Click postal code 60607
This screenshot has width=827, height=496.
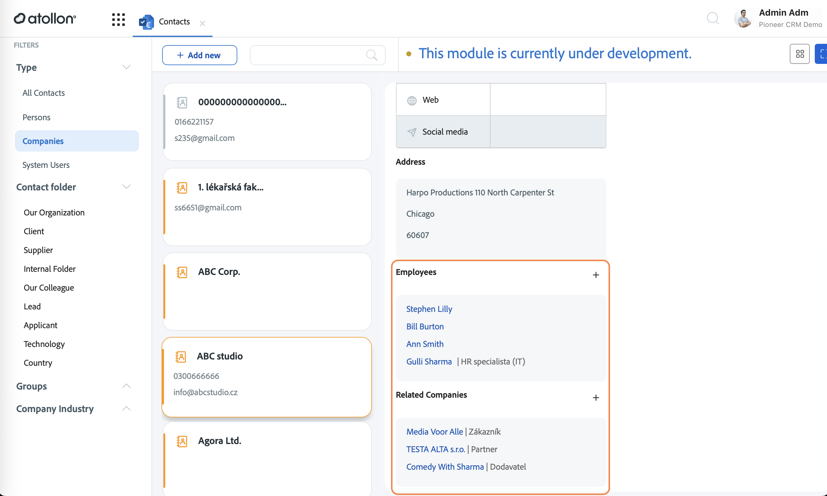tap(418, 235)
